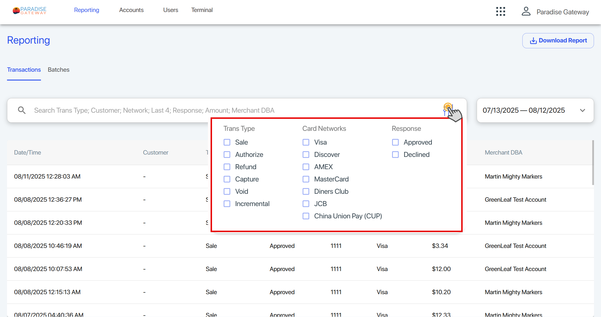Select row 08/08/2025 12:20:33 PM
This screenshot has width=601, height=317.
300,223
